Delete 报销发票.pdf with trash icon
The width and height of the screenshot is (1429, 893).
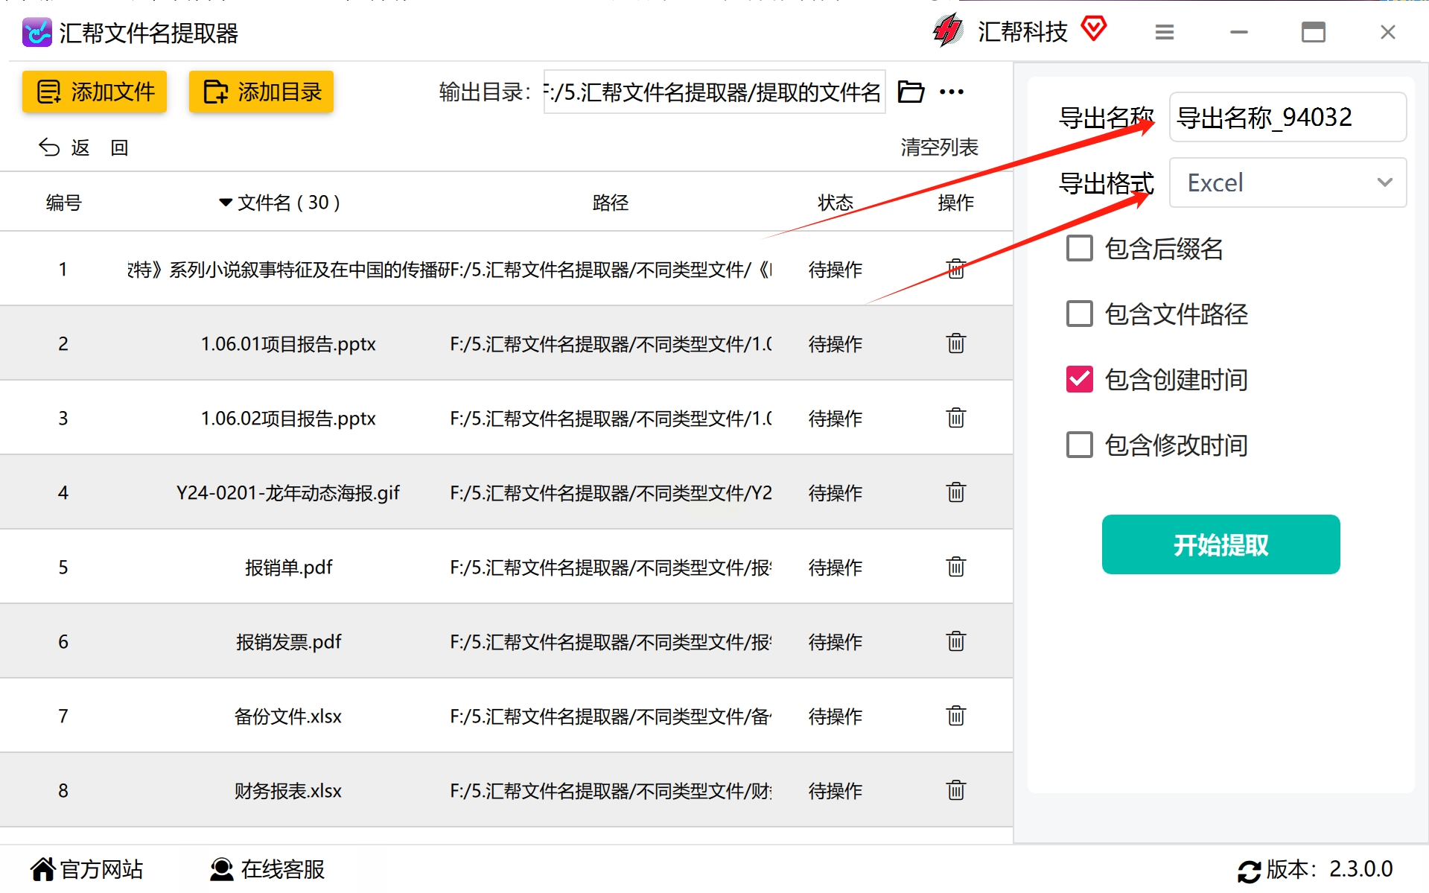[956, 641]
